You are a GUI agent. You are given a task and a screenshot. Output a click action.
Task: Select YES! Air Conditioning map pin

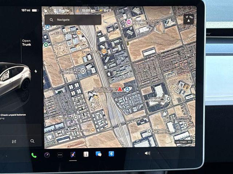(185, 125)
